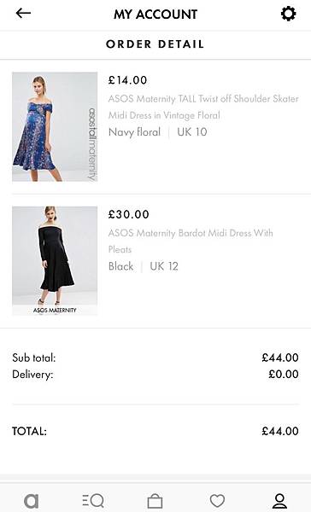Open the My Account profile tab

[x=280, y=501]
